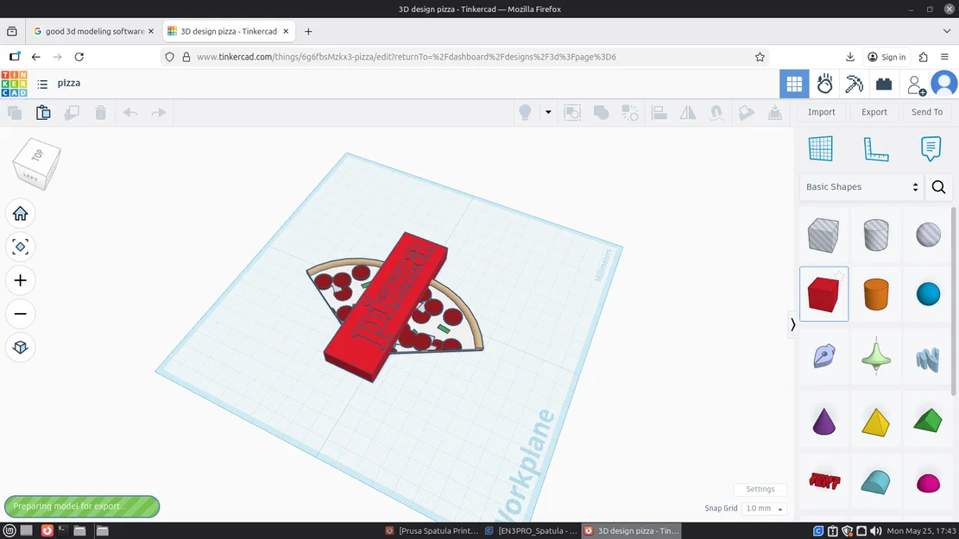Click the Cruise magnet tool icon
This screenshot has height=539, width=959.
[x=716, y=112]
